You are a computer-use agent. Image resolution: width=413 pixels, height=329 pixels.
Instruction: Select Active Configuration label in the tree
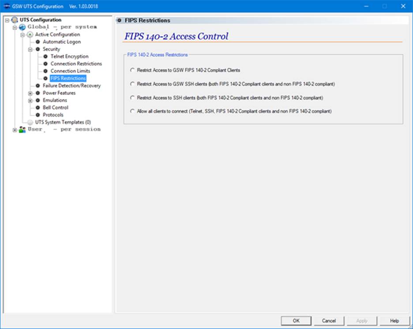point(57,34)
